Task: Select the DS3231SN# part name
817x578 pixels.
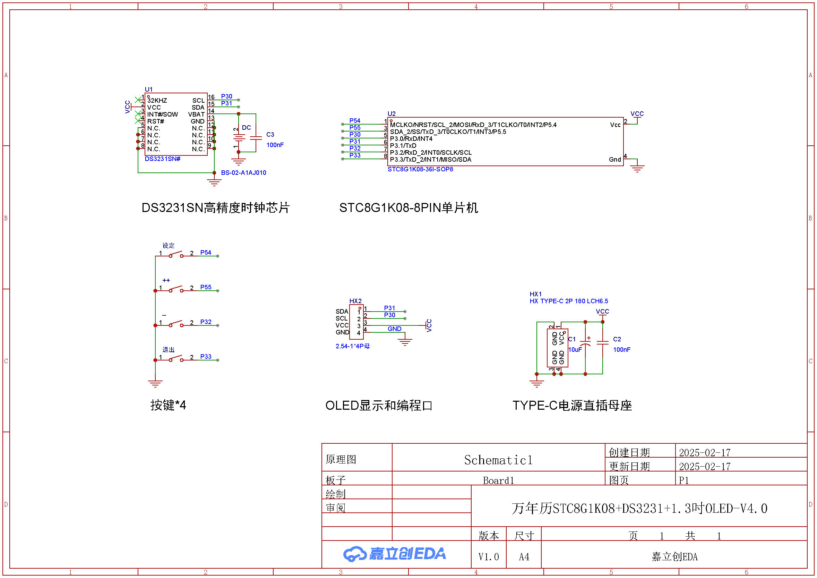Action: (x=163, y=159)
